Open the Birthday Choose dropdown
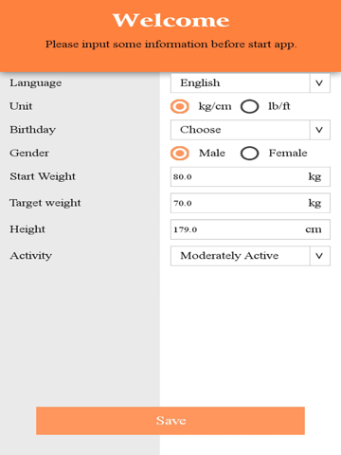 [x=250, y=130]
